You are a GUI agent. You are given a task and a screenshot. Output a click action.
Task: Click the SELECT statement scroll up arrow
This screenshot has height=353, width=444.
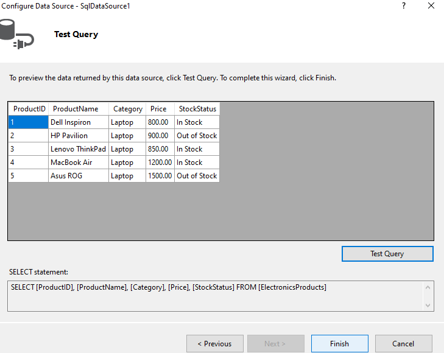click(428, 287)
